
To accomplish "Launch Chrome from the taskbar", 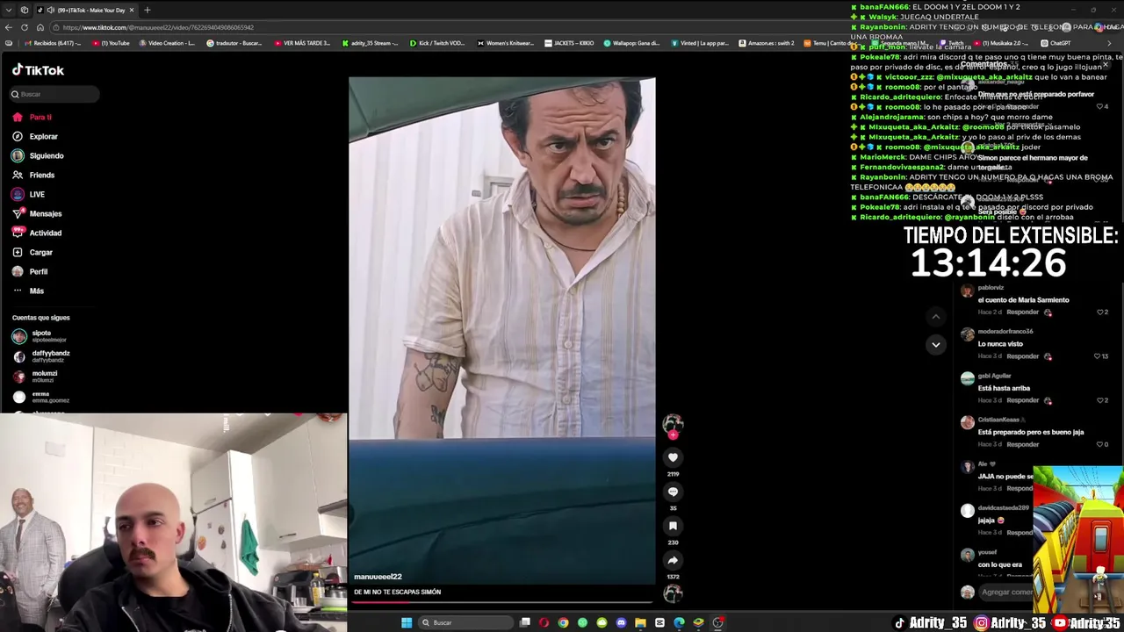I will tap(564, 623).
